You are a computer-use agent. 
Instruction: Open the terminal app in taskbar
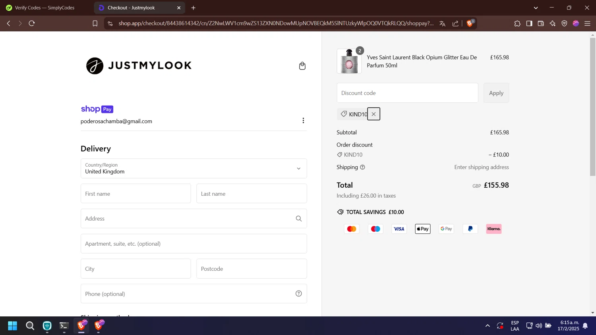tap(64, 326)
